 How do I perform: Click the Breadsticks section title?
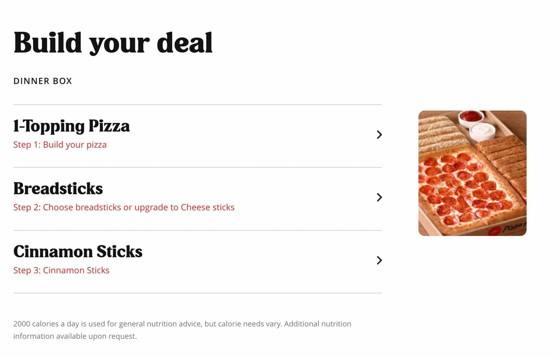point(58,189)
